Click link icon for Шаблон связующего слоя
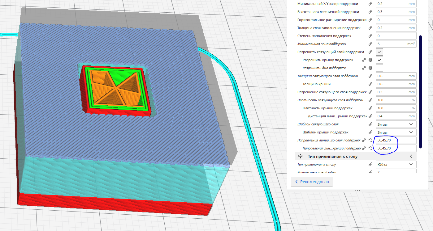Image resolution: width=433 pixels, height=231 pixels. click(370, 124)
